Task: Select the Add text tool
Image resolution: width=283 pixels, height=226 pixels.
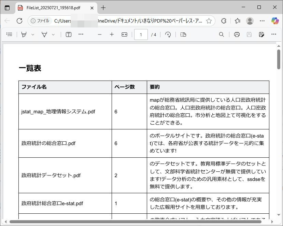Action: click(69, 34)
